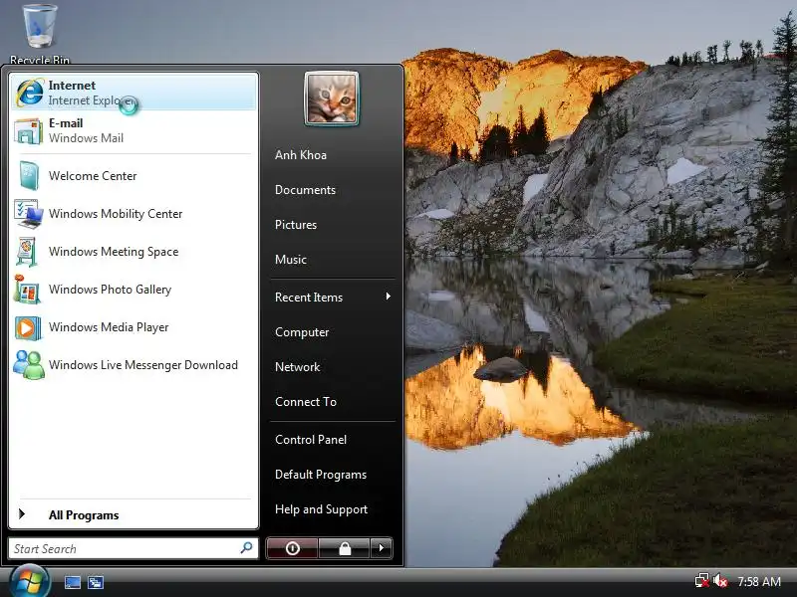Open Internet Explorer from the Start menu
797x597 pixels.
tap(133, 92)
